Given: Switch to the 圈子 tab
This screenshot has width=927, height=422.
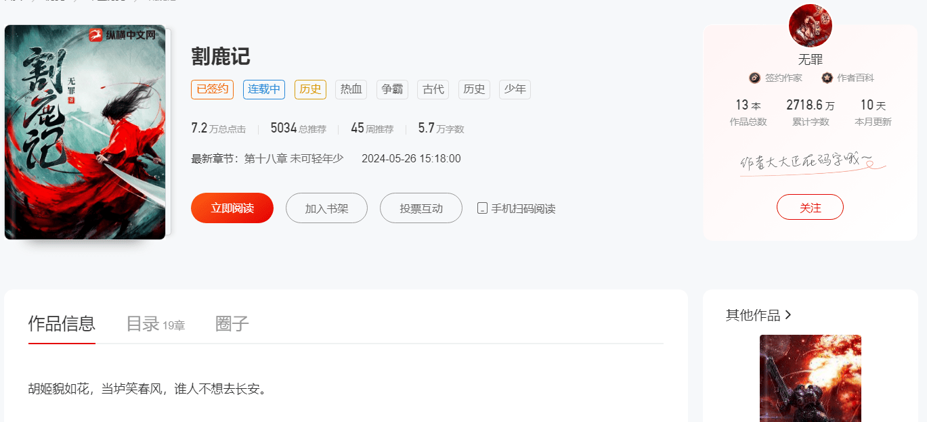Looking at the screenshot, I should [232, 324].
